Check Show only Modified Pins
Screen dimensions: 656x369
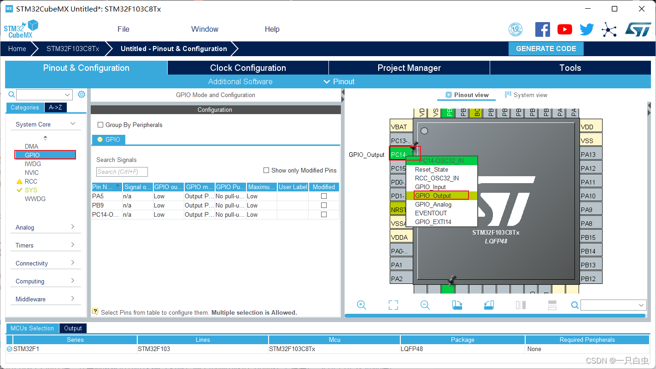click(x=266, y=170)
